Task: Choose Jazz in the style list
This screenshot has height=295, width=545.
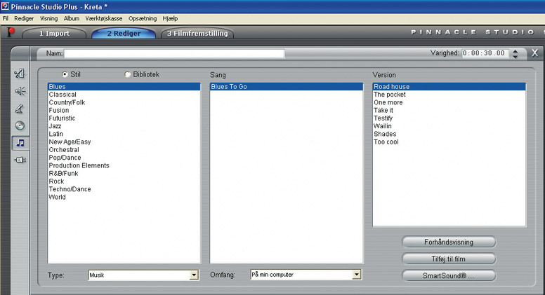Action: click(x=56, y=126)
